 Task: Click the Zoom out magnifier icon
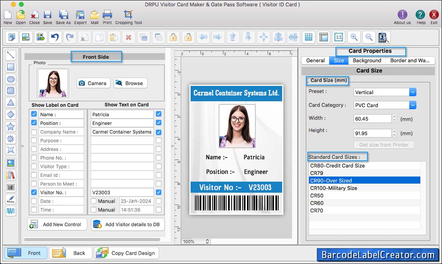[369, 37]
